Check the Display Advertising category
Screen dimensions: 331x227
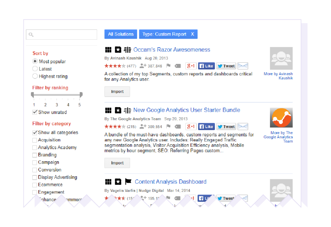tap(35, 177)
